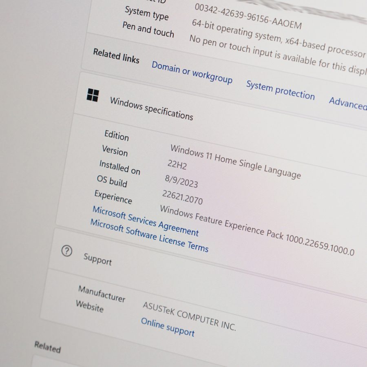The height and width of the screenshot is (367, 367).
Task: Open the System protection link
Action: click(281, 90)
